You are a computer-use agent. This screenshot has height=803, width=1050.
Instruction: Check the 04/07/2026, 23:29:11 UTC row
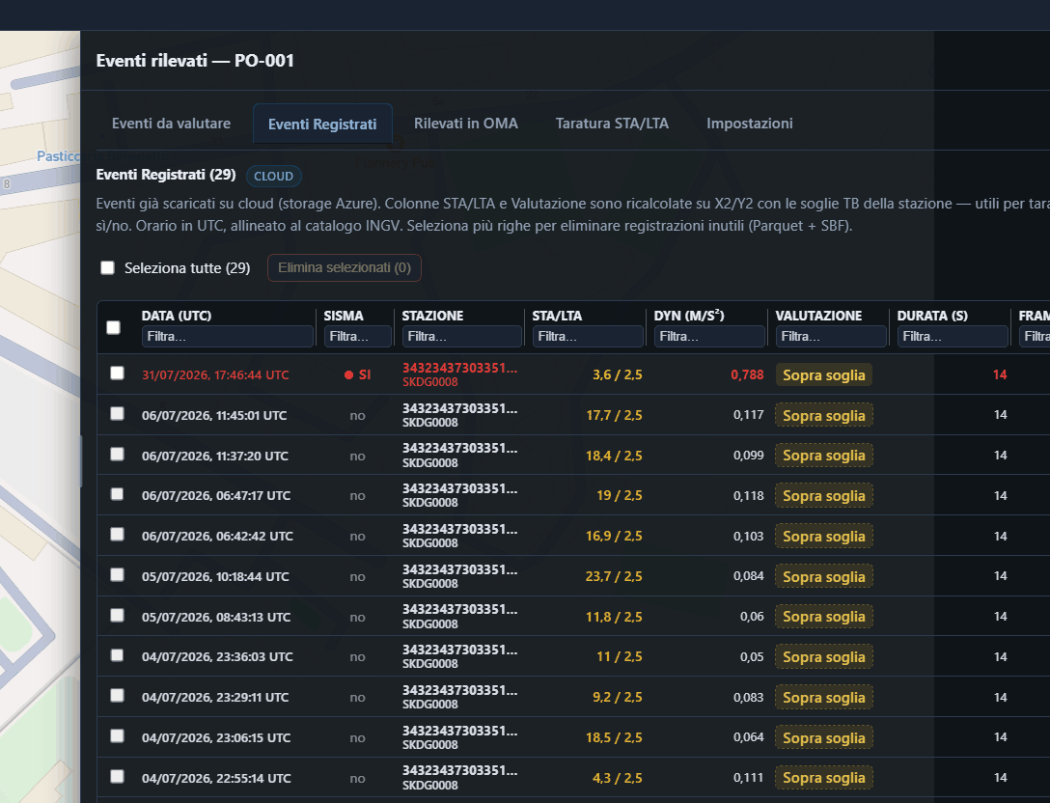(117, 696)
